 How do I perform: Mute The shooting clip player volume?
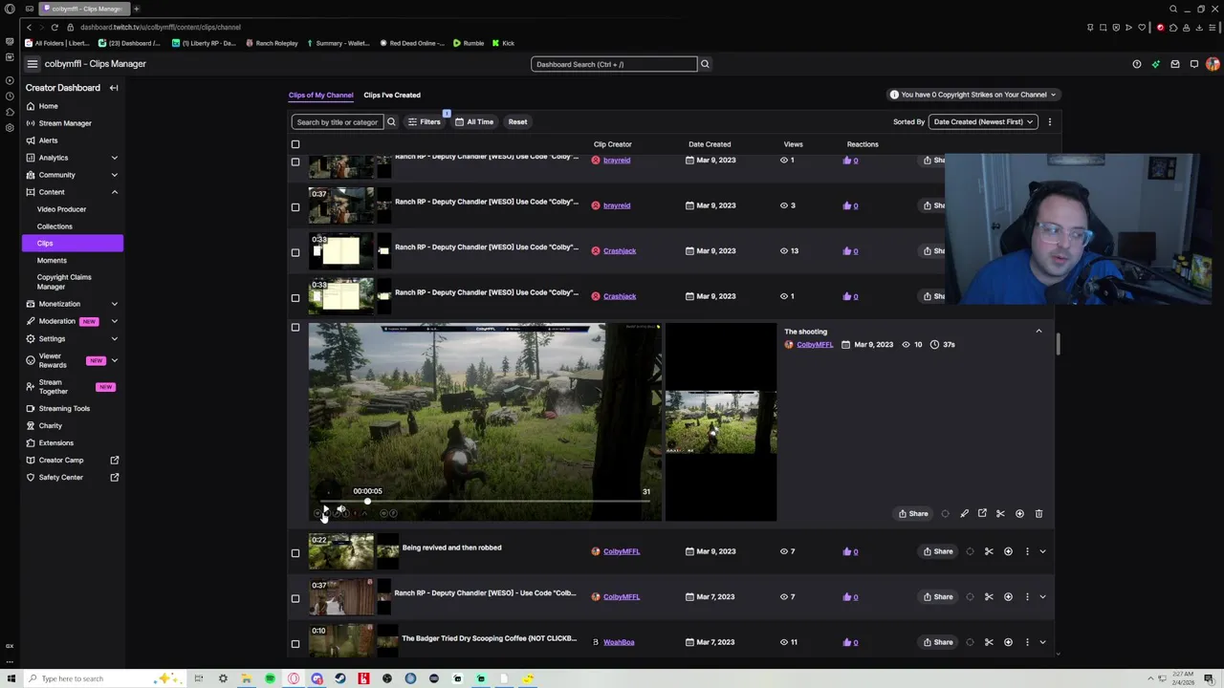click(340, 510)
